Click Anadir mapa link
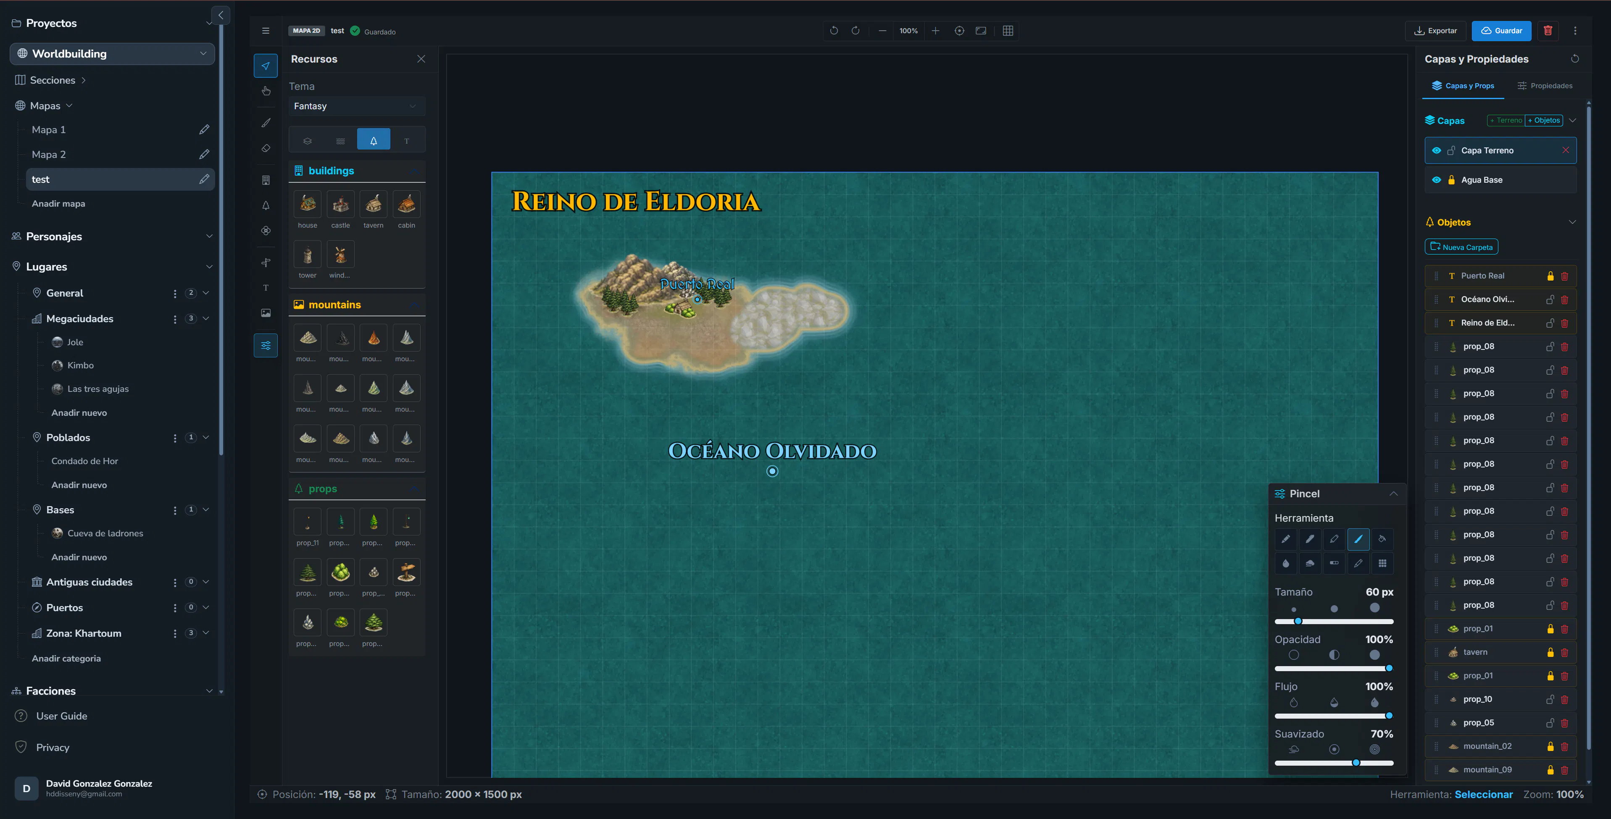 coord(58,204)
